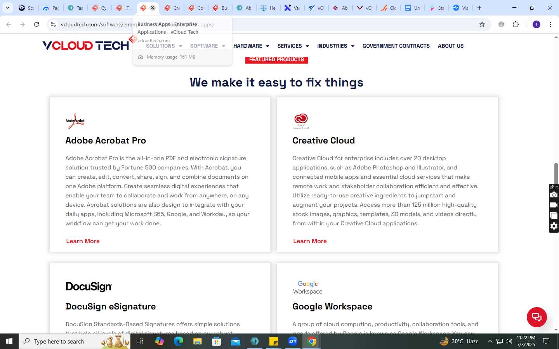View site information icon in address bar
559x349 pixels.
(53, 24)
